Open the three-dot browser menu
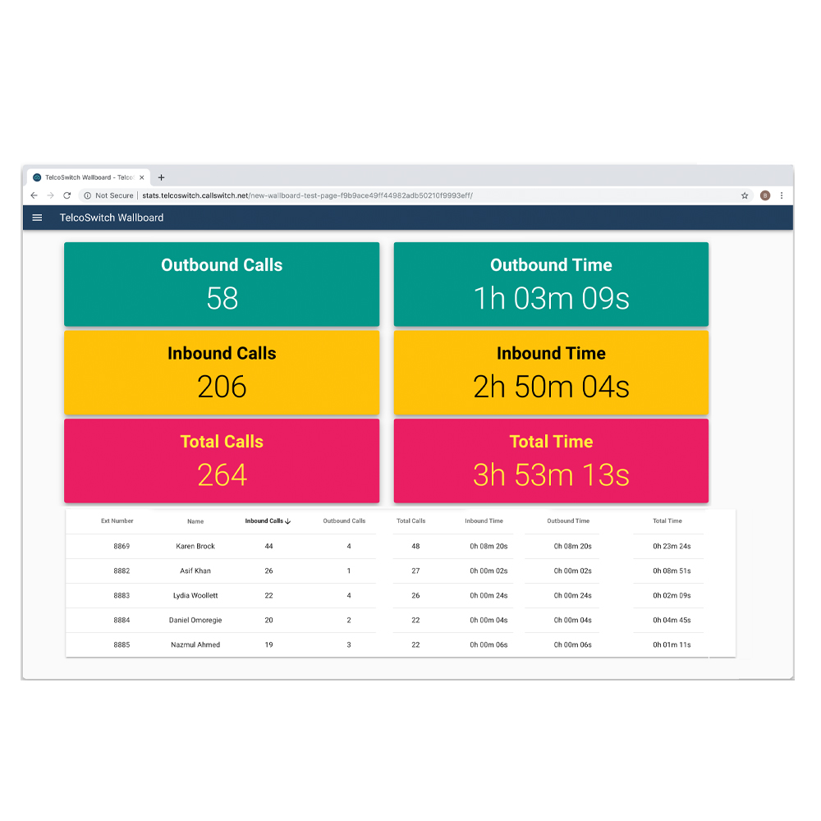The width and height of the screenshot is (821, 821). [x=782, y=195]
